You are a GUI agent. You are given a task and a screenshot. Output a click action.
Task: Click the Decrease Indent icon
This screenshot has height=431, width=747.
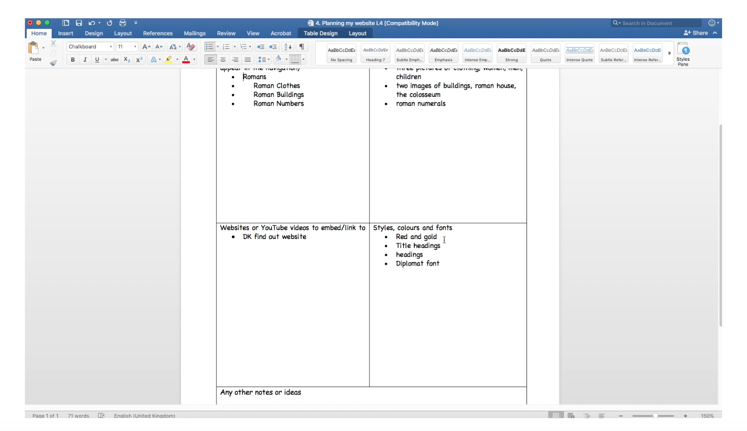[x=261, y=47]
